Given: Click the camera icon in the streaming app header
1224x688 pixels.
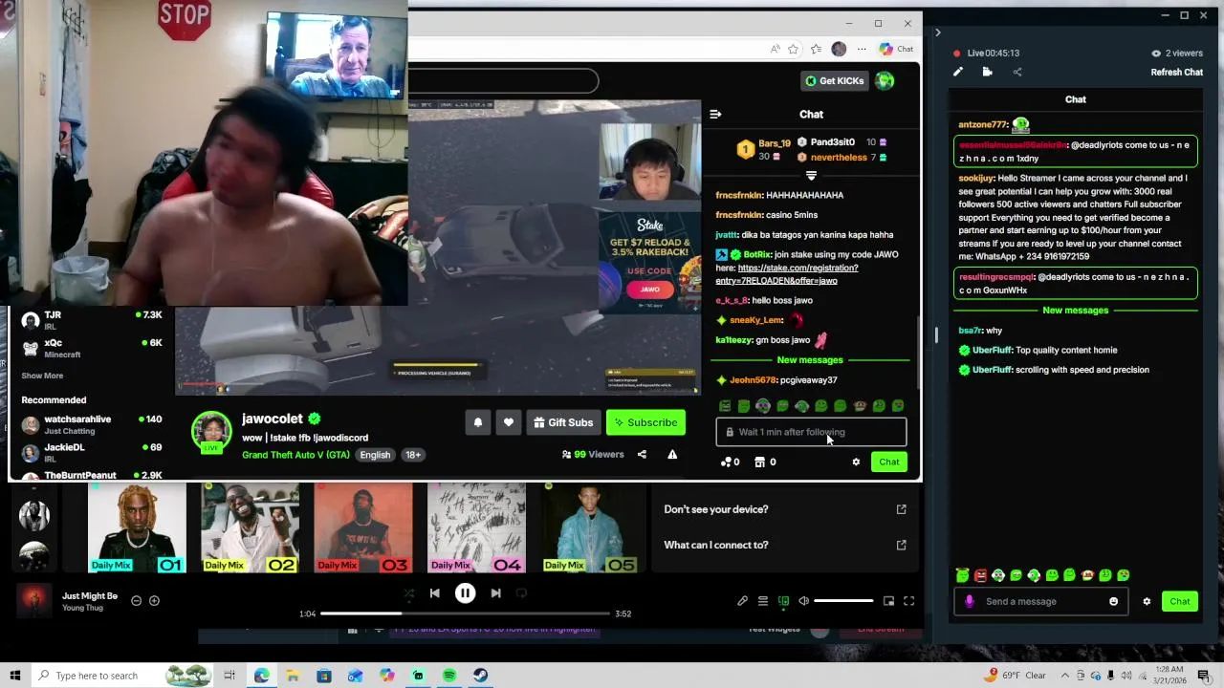Looking at the screenshot, I should (987, 72).
